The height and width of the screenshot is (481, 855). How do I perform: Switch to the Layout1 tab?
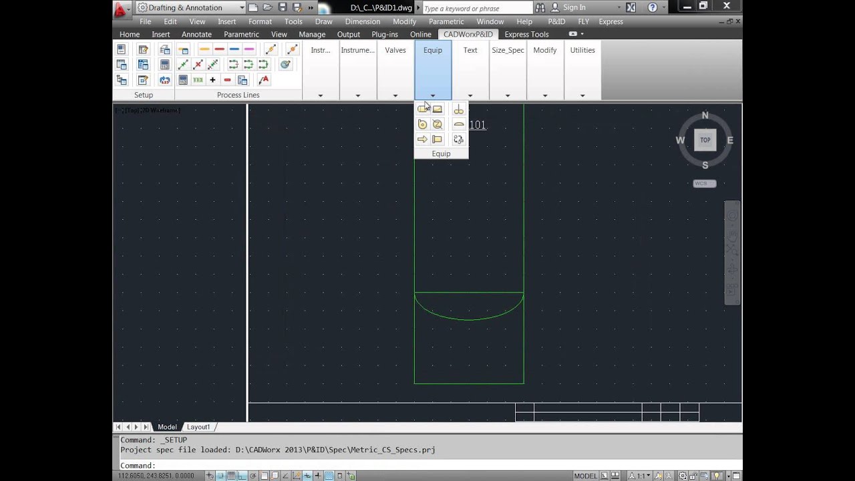198,427
